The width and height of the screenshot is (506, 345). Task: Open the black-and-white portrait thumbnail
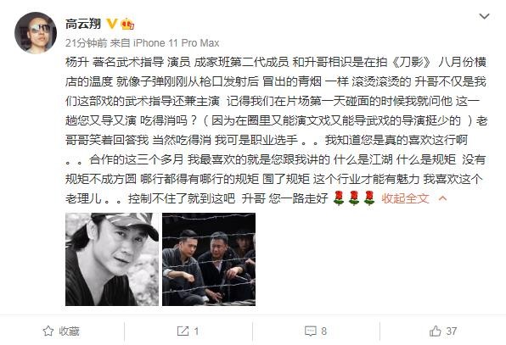coord(112,259)
